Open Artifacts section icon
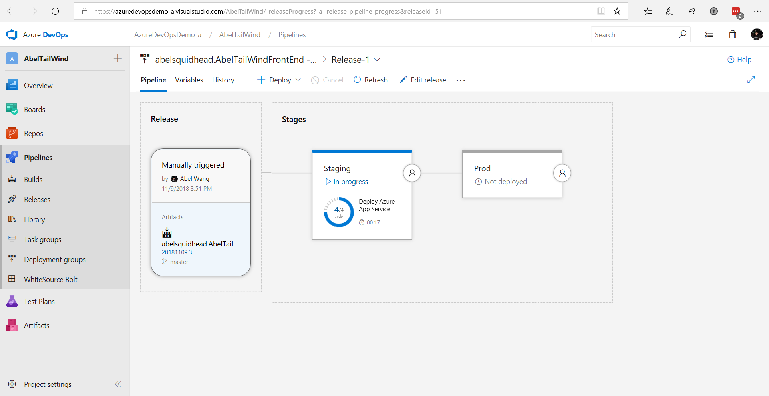769x396 pixels. click(x=12, y=325)
